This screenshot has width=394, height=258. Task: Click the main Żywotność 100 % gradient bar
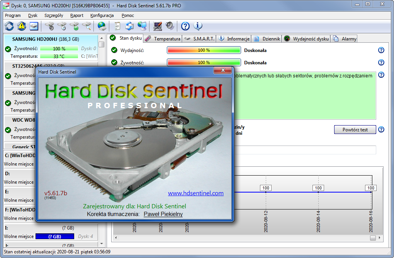click(204, 62)
